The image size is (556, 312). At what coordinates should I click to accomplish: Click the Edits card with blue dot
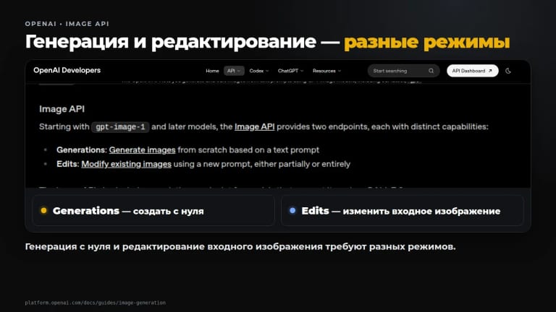403,211
